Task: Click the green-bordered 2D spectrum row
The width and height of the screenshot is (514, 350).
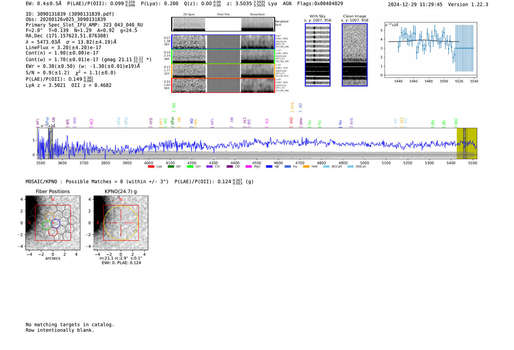Action: pos(223,57)
